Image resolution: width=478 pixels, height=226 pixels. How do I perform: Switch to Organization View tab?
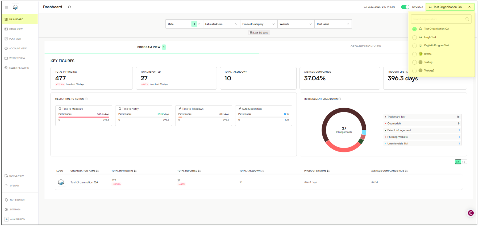point(366,47)
